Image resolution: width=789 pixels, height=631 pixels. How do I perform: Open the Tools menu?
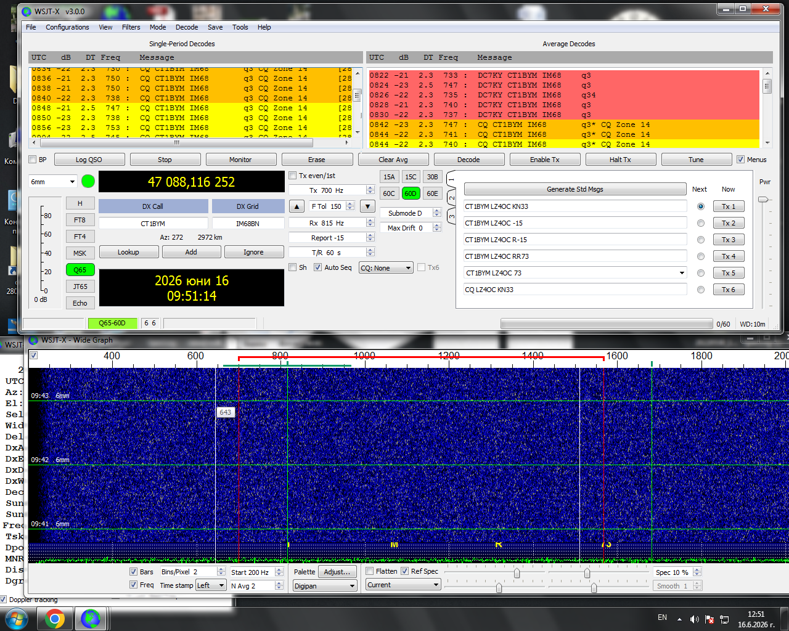(x=240, y=27)
